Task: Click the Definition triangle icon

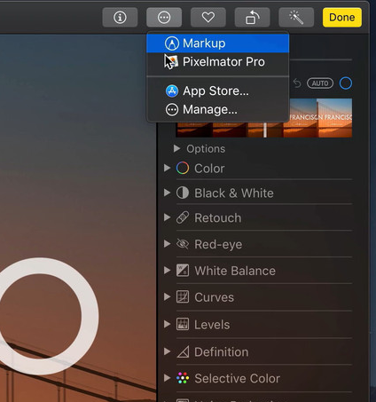Action: (x=183, y=351)
